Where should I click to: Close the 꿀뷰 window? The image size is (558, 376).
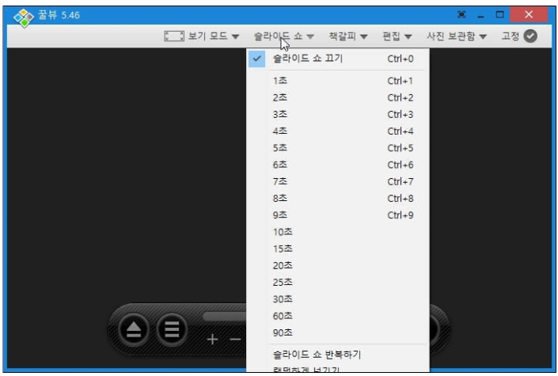click(x=529, y=14)
